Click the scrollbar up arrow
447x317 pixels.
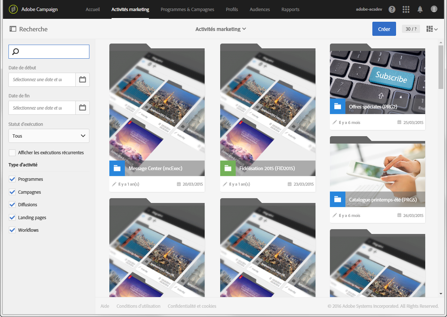tap(441, 42)
